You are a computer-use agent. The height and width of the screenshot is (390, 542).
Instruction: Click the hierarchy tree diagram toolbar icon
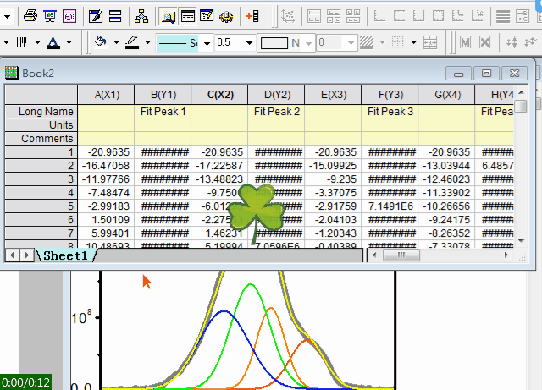[x=141, y=15]
